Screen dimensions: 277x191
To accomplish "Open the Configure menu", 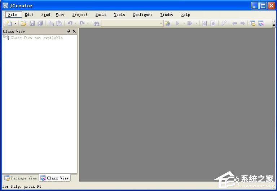I will (x=142, y=14).
